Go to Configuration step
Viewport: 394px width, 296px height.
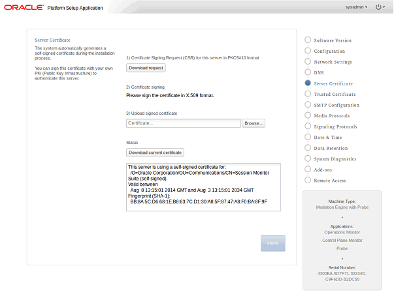[x=329, y=51]
